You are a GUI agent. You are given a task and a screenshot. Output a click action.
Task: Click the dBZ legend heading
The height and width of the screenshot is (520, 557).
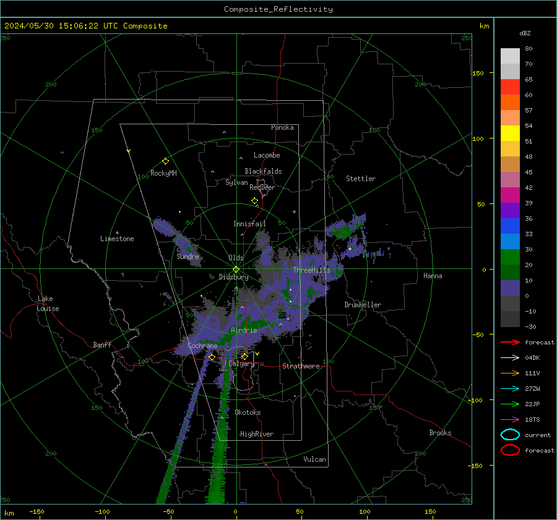pyautogui.click(x=525, y=33)
